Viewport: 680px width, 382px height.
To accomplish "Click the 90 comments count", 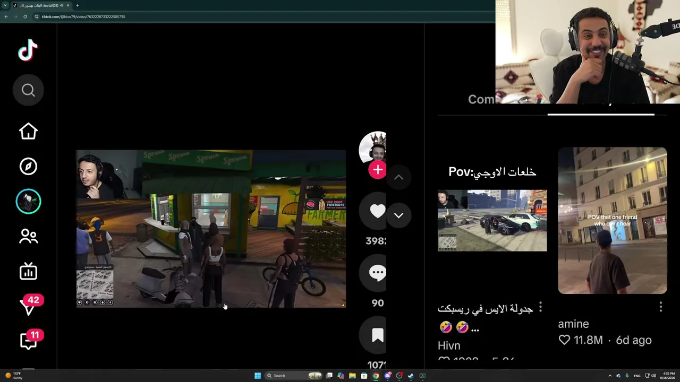I will pos(377,303).
